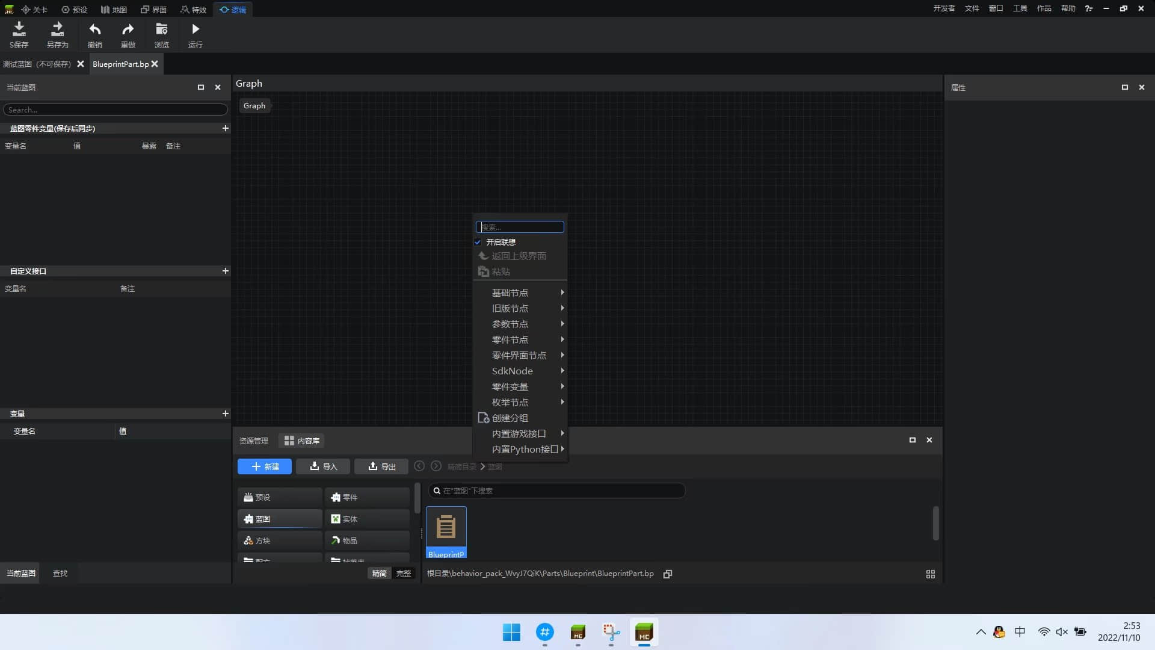
Task: Click the forward navigation arrow in resource manager
Action: click(x=436, y=466)
